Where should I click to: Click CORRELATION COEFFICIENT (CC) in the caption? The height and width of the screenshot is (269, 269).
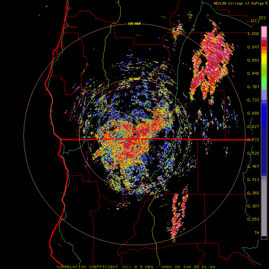94,267
